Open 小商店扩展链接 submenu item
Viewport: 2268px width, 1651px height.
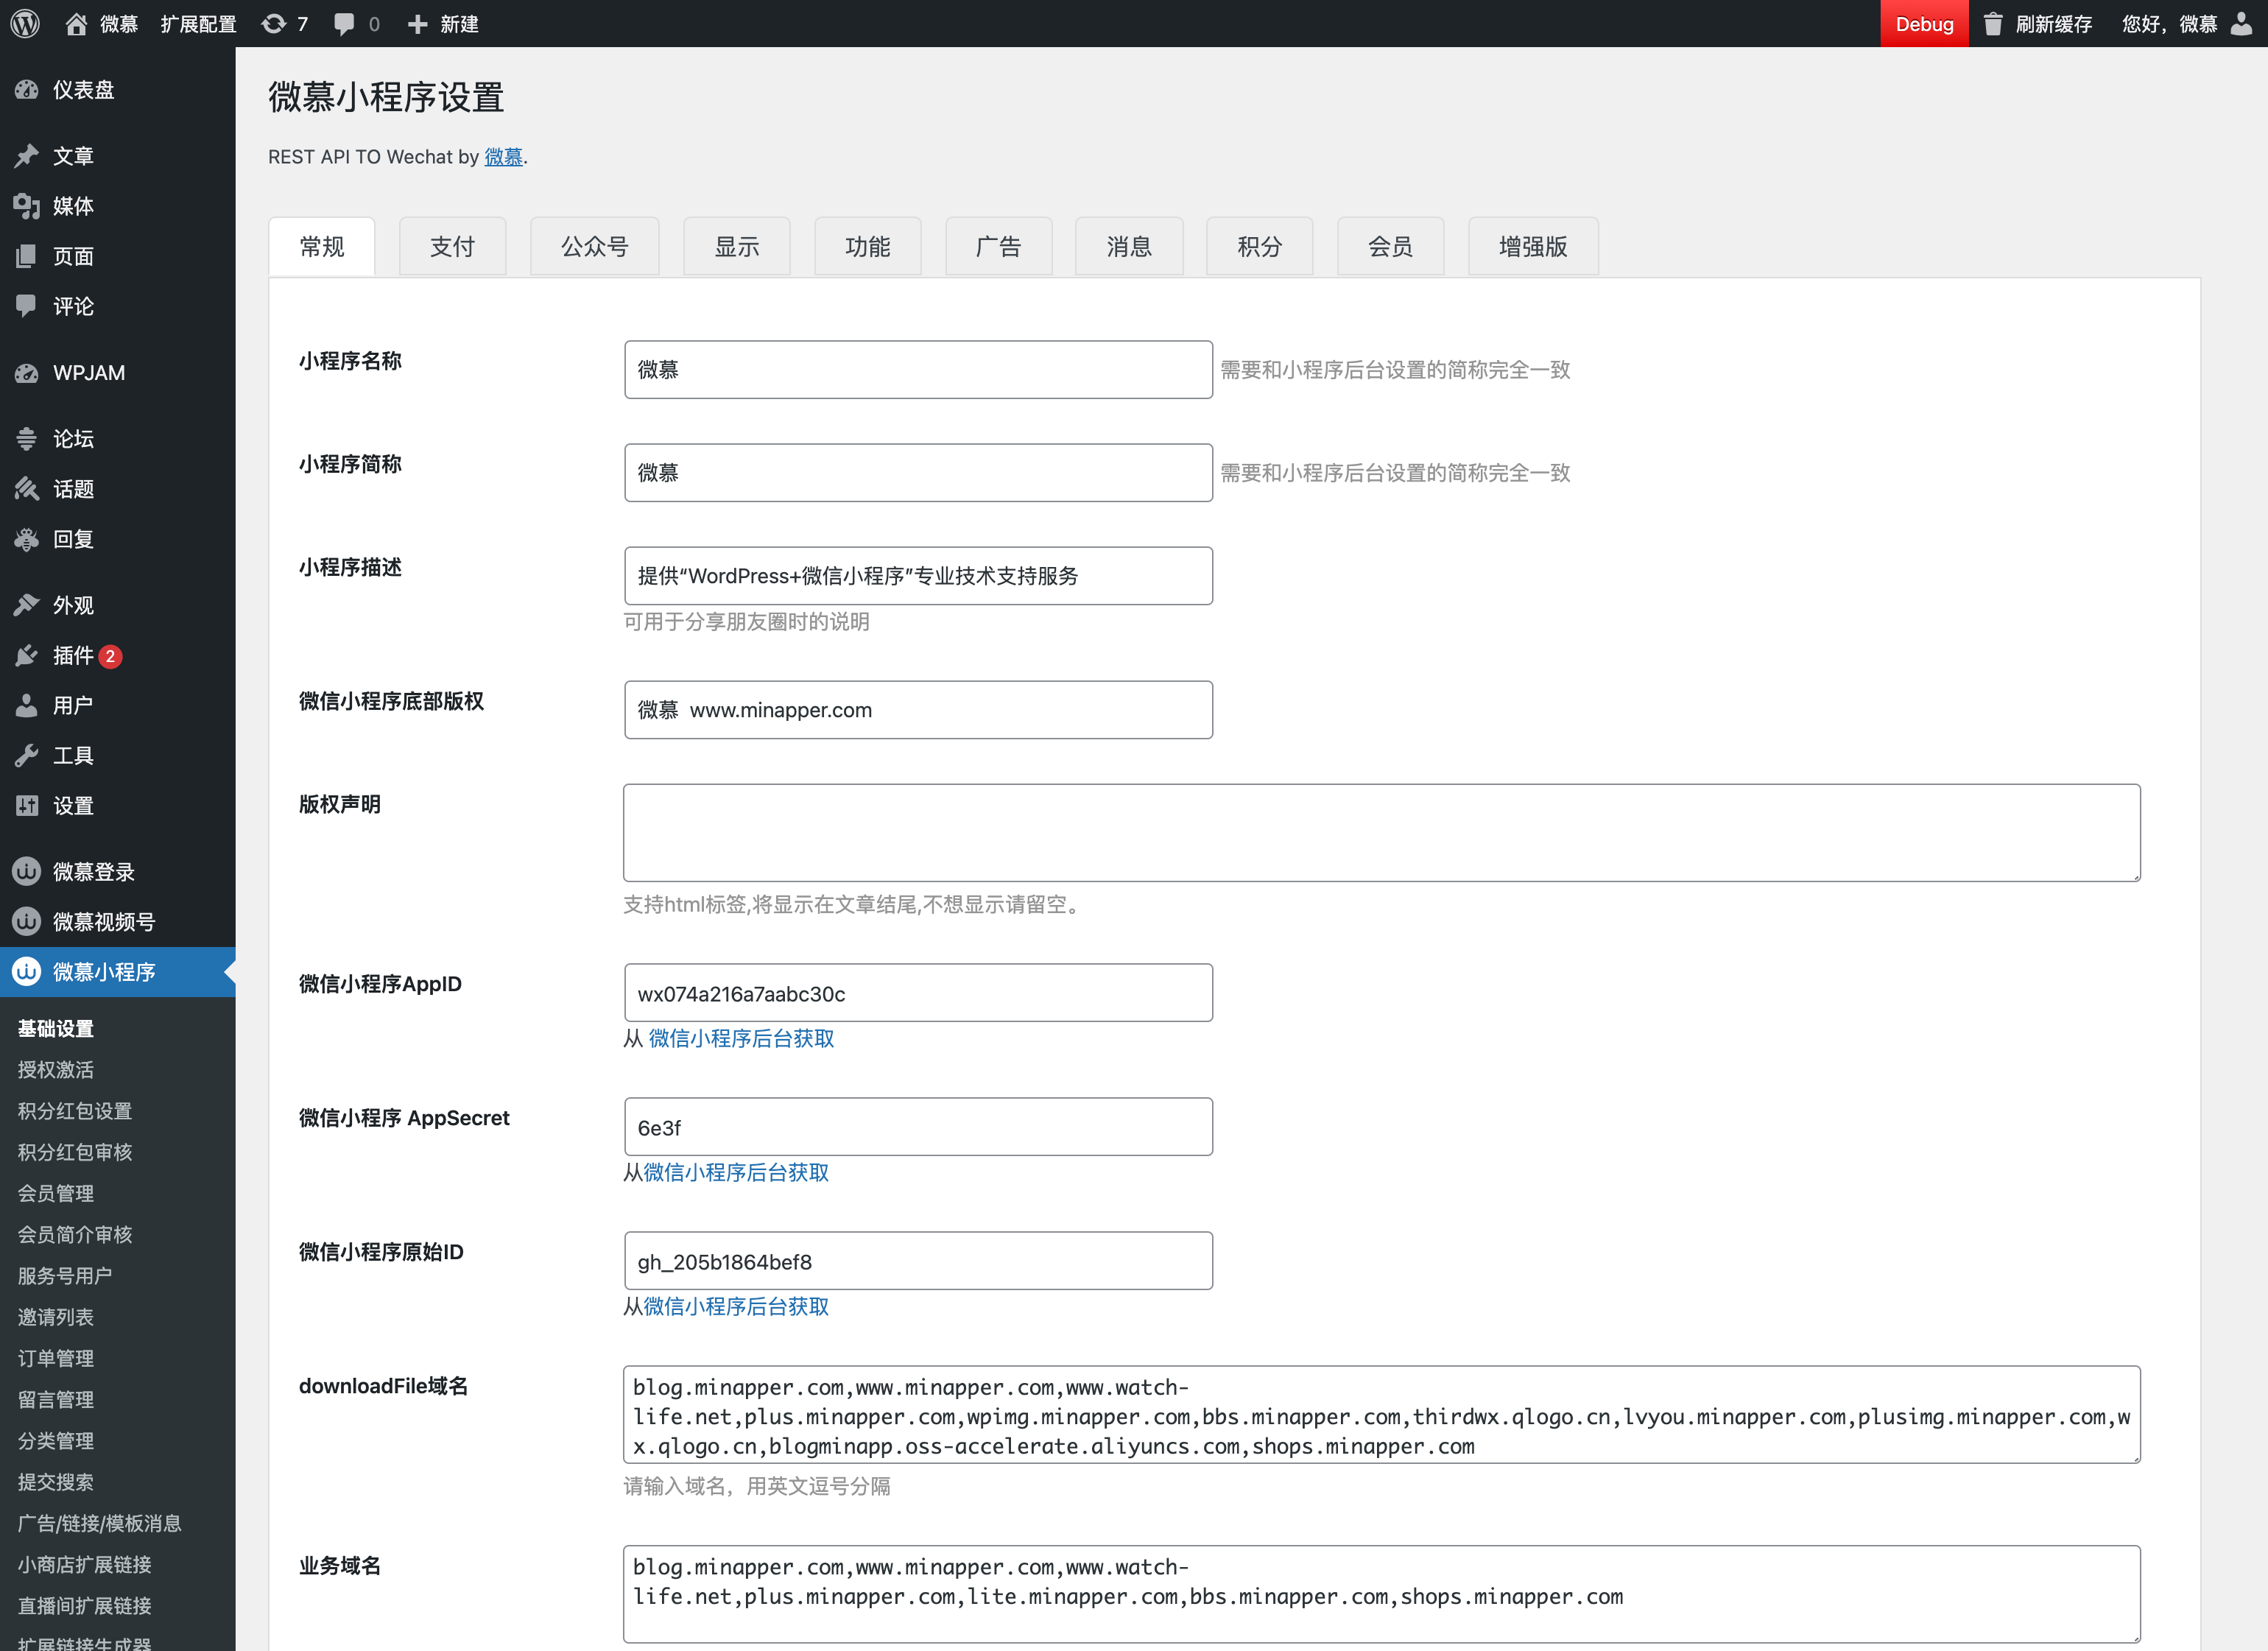pos(85,1564)
